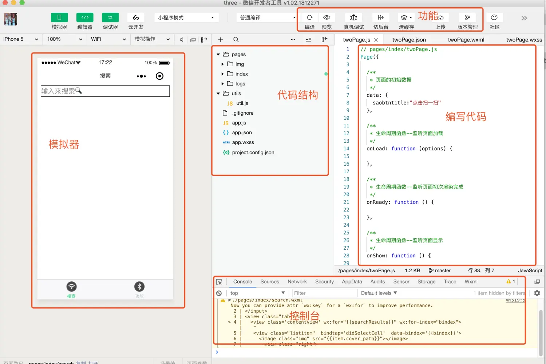Image resolution: width=546 pixels, height=364 pixels.
Task: Open the Security tab
Action: click(324, 282)
